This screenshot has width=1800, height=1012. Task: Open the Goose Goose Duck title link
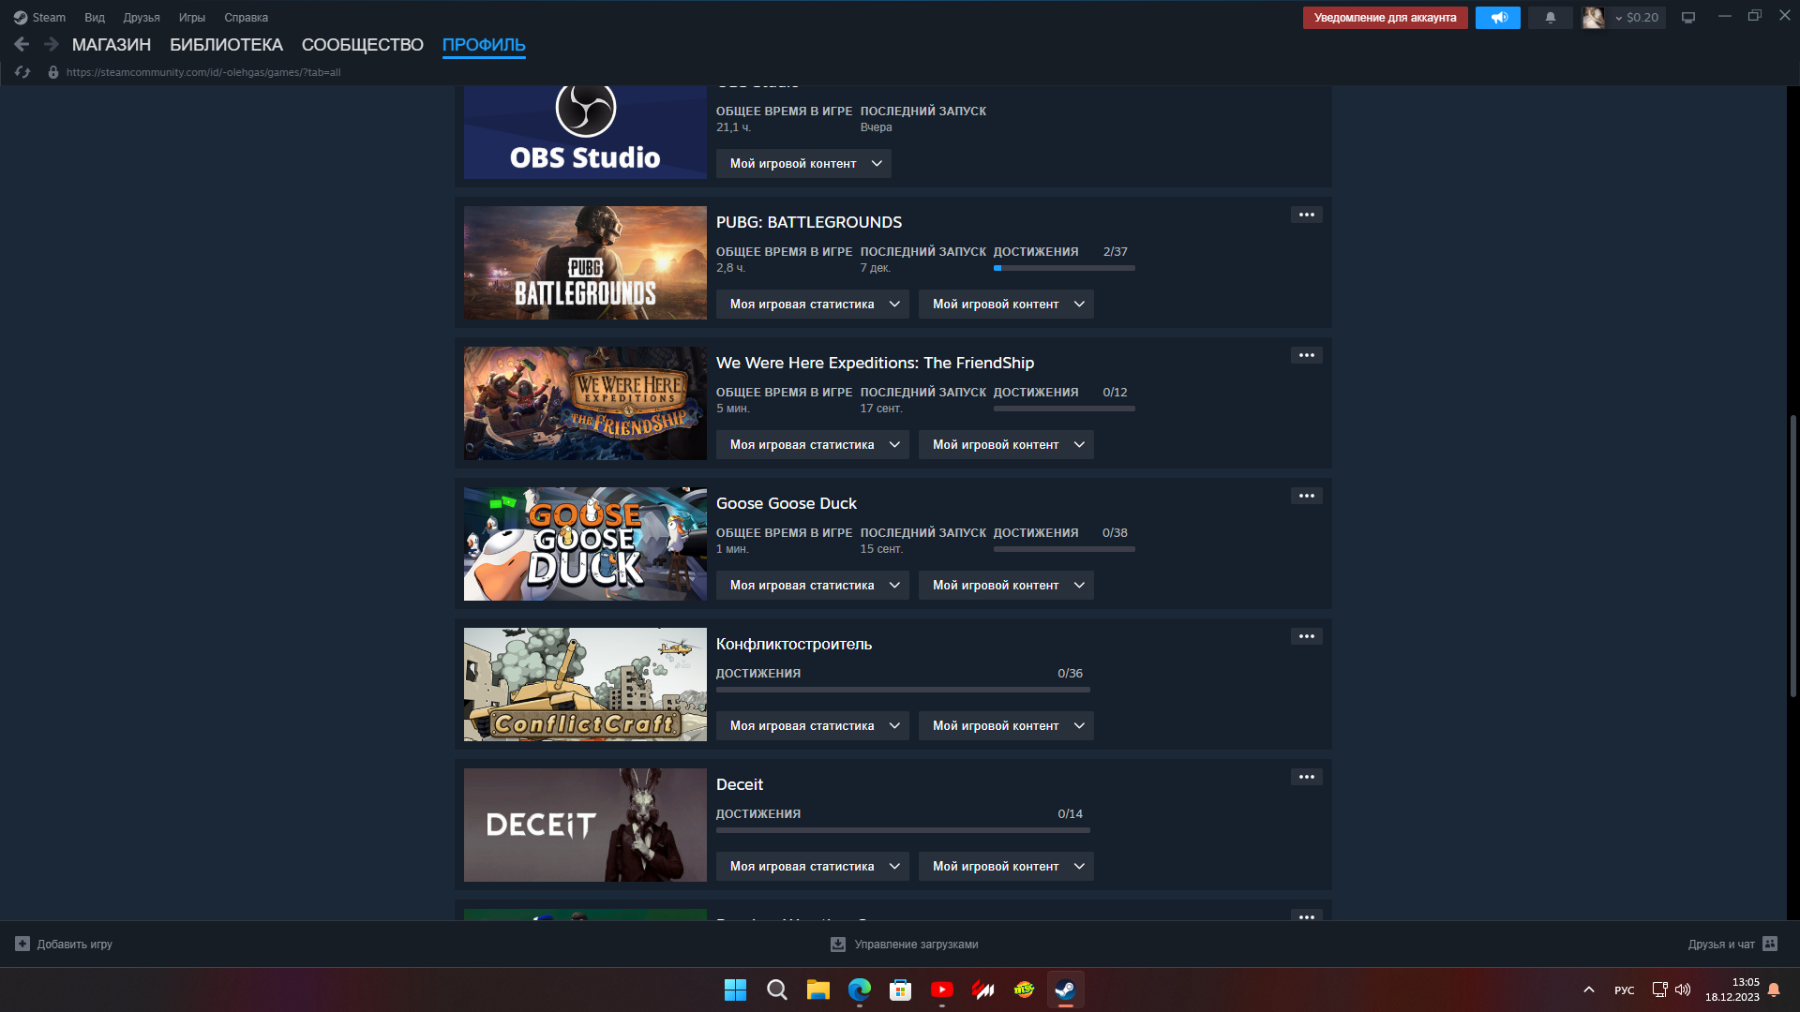(787, 503)
